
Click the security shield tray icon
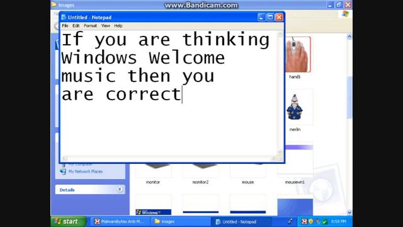(311, 221)
